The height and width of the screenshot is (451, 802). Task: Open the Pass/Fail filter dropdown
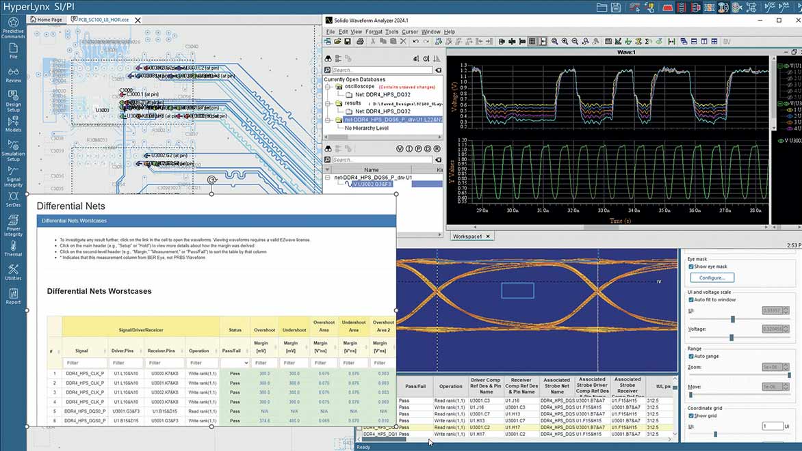pos(235,363)
